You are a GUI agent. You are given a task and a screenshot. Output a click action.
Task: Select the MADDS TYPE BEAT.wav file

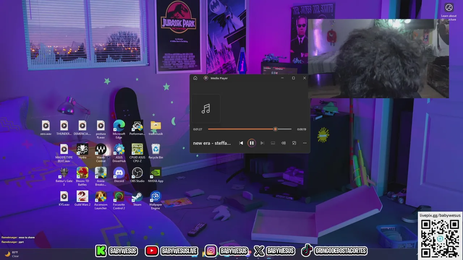(64, 153)
